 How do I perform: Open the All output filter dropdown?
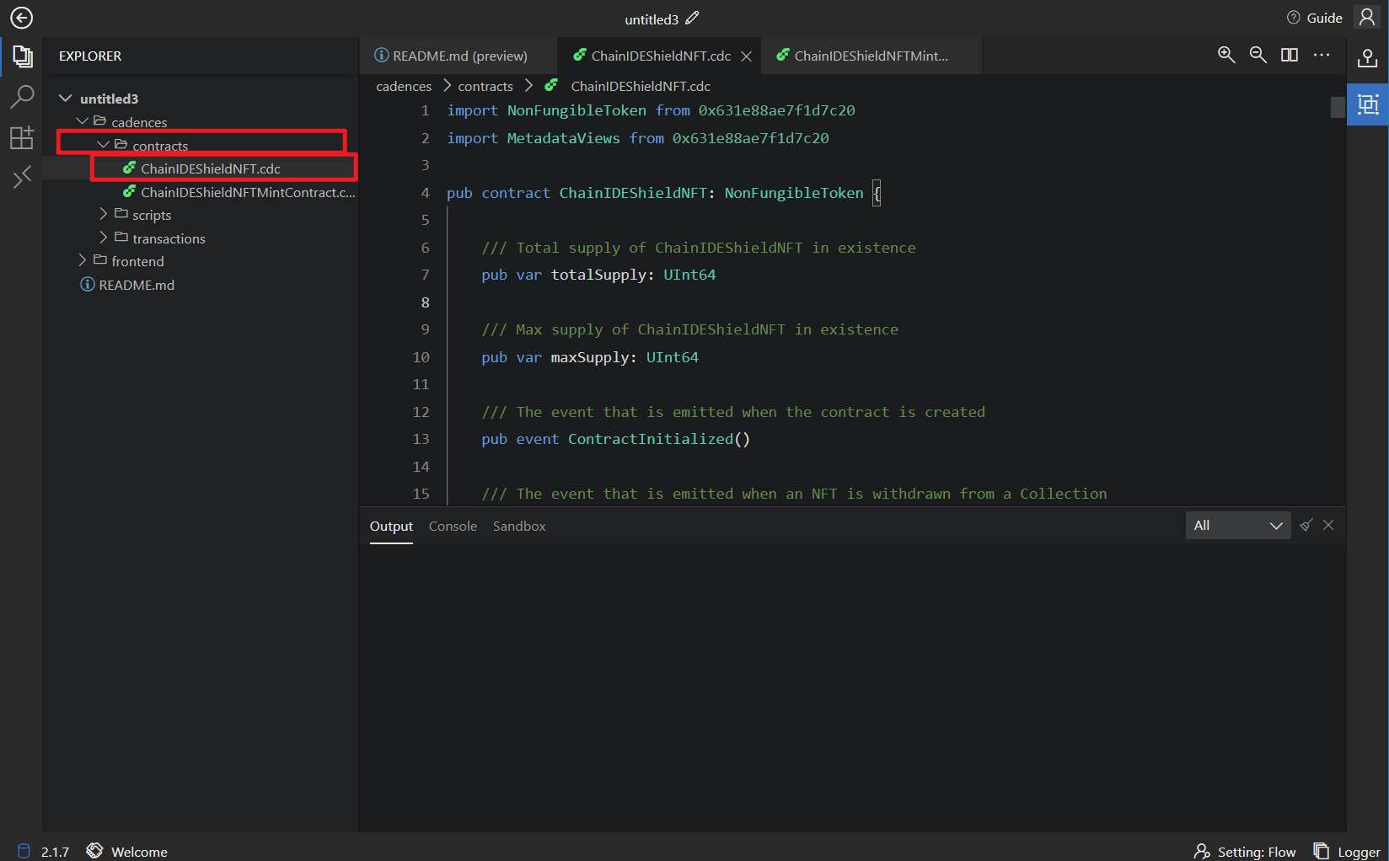pyautogui.click(x=1237, y=526)
